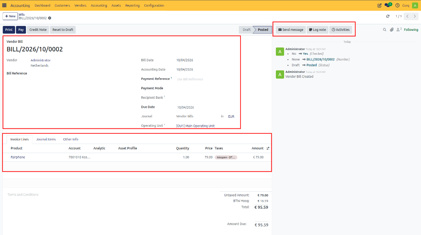Click the Asset Profile column header
Viewport: 421px width, 235px height.
point(127,148)
